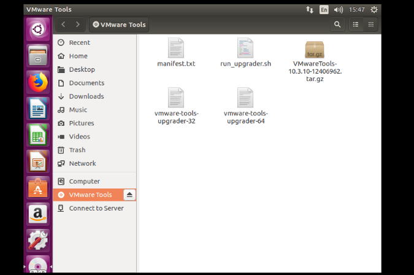Open the system gear session menu
Viewport: 414px width, 275px height.
pyautogui.click(x=374, y=10)
